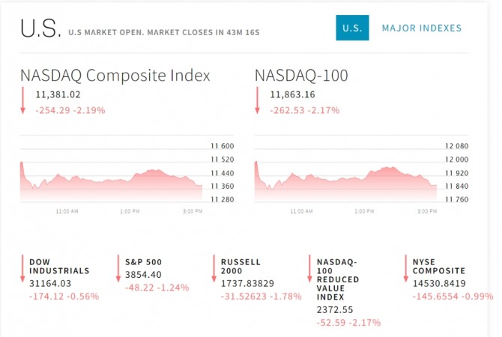502x337 pixels.
Task: Click the Russell 2000 red arrow icon
Action: click(x=215, y=270)
